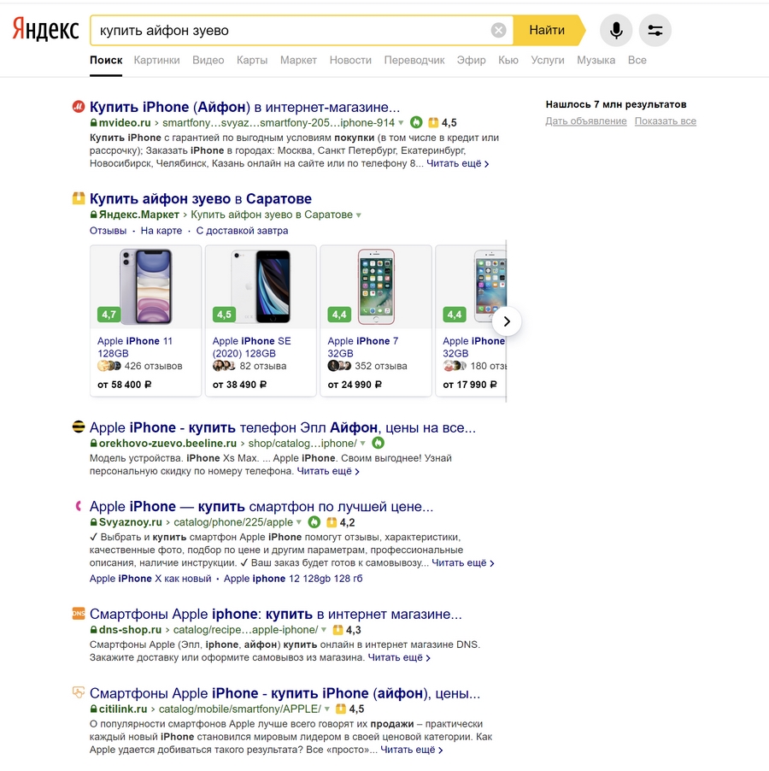Click the reviewer avatars for iPhone SE (2020)
The image size is (769, 771).
224,366
